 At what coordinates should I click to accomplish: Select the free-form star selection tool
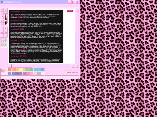(x=2, y=10)
